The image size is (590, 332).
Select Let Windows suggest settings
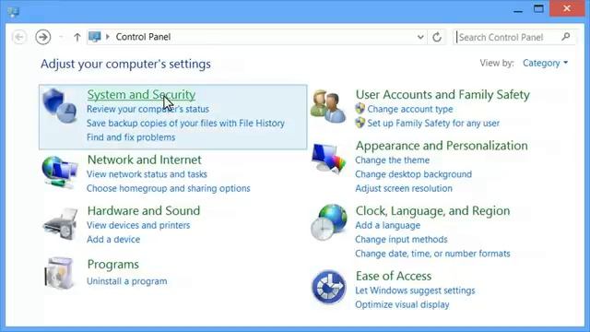coord(415,290)
